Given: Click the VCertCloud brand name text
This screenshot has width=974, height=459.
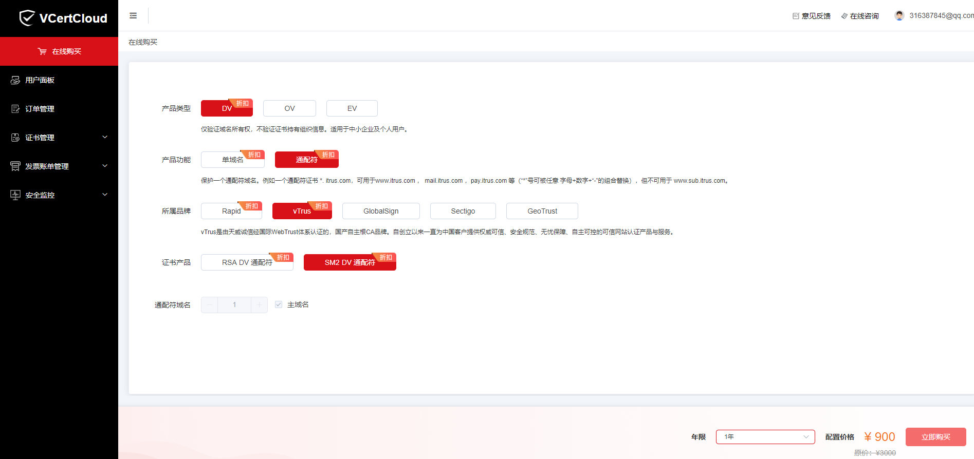Looking at the screenshot, I should [x=73, y=18].
